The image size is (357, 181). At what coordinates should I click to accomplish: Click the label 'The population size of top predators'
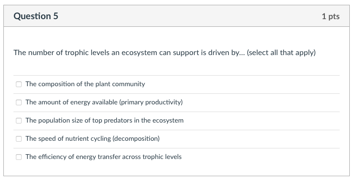pos(79,121)
